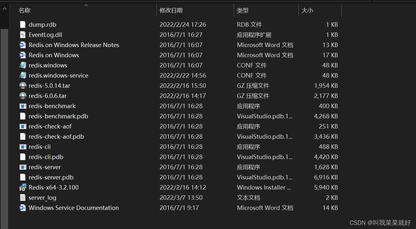Select the redis-benchmark.pdb file name
Image resolution: width=416 pixels, height=229 pixels.
[58, 116]
